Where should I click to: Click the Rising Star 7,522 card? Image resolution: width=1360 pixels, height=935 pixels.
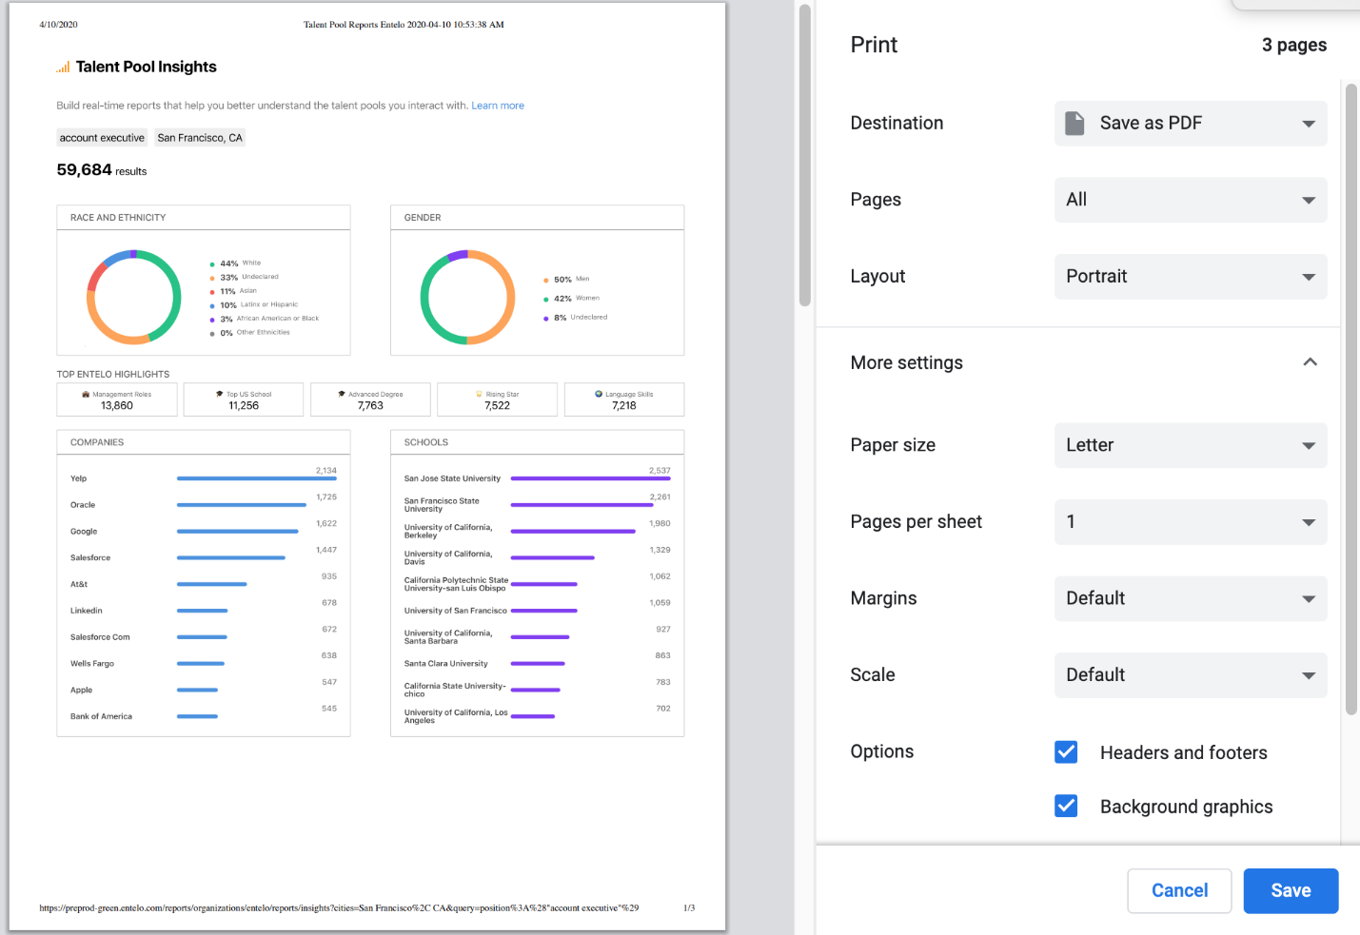click(x=497, y=399)
